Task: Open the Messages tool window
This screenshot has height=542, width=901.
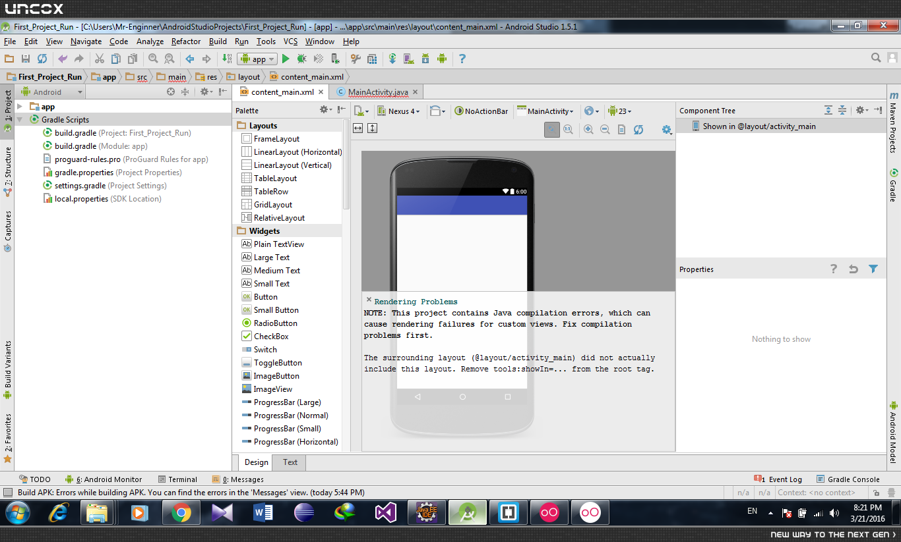Action: [238, 479]
